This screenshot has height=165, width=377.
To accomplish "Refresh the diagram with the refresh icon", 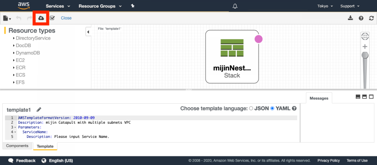I will tap(372, 18).
